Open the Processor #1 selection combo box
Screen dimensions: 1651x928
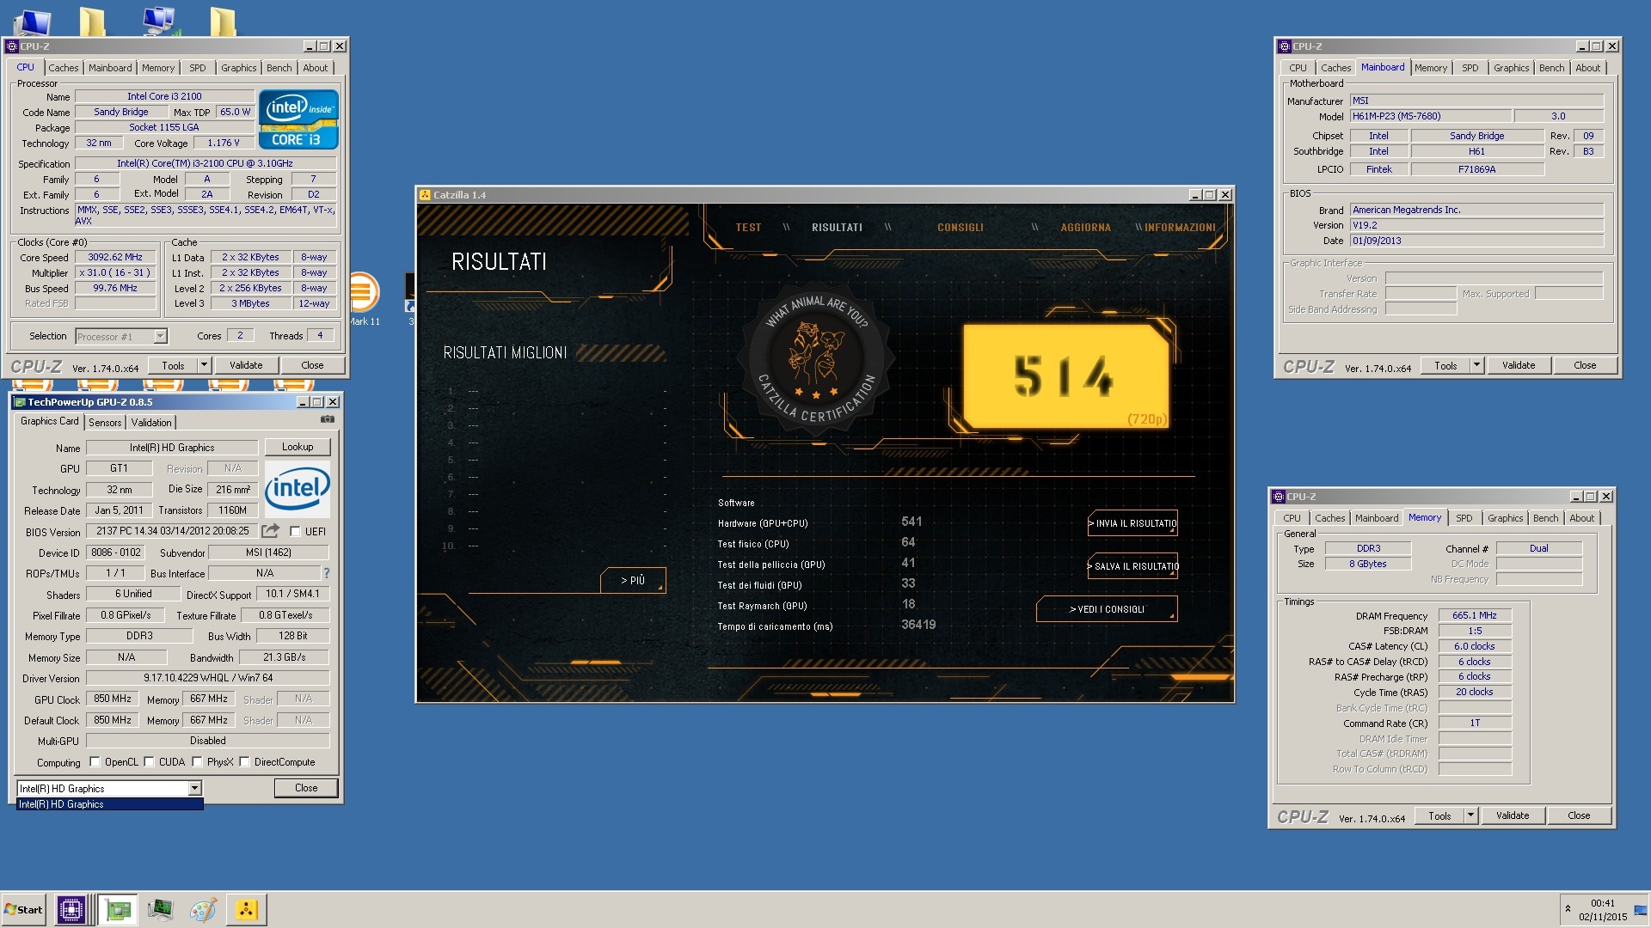[x=121, y=336]
